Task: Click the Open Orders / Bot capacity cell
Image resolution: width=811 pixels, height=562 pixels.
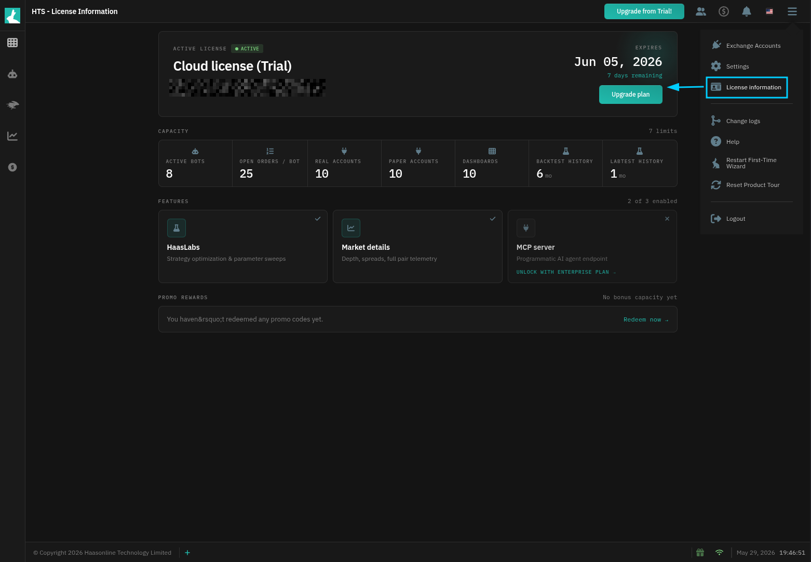Action: [270, 163]
